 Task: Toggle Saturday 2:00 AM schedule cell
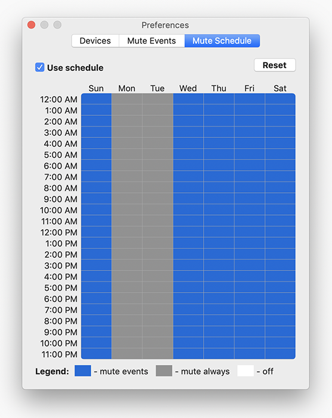click(280, 121)
